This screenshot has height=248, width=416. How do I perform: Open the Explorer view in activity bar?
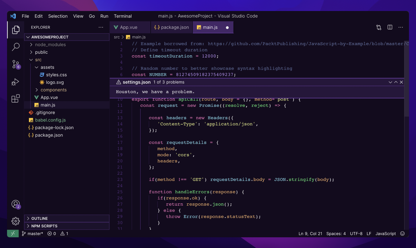pos(16,30)
